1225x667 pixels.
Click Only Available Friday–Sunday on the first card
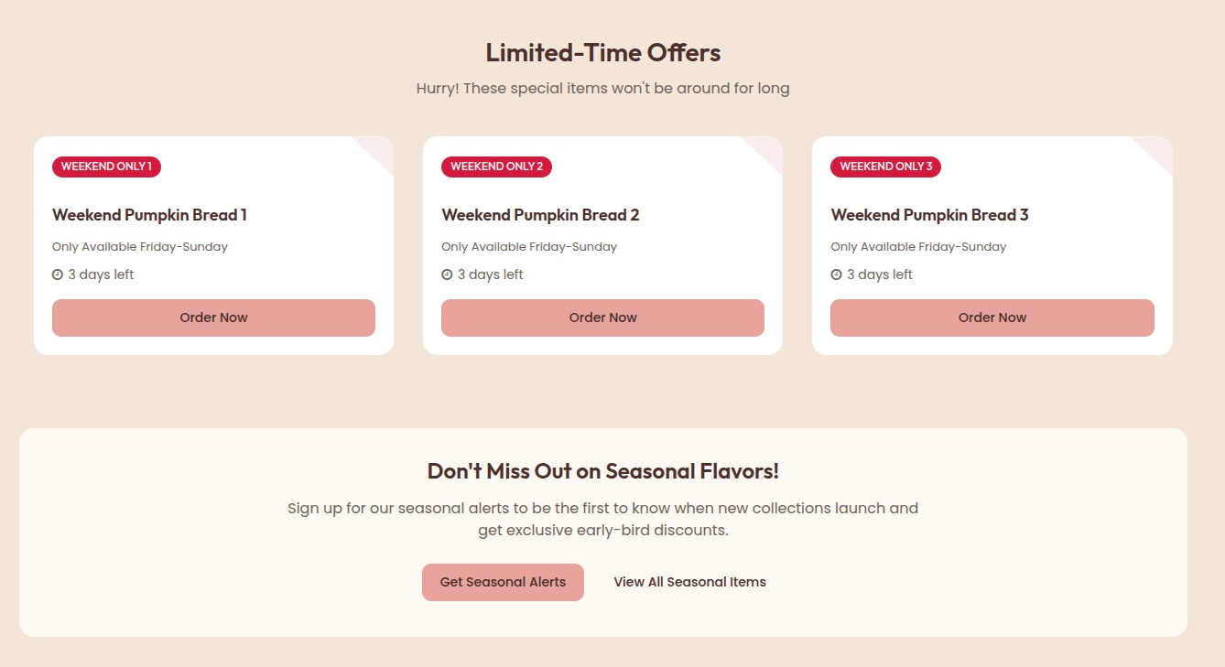coord(140,246)
